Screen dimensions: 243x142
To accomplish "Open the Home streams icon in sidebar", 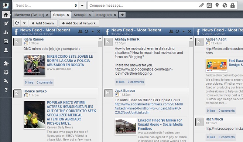I will (x=6, y=15).
